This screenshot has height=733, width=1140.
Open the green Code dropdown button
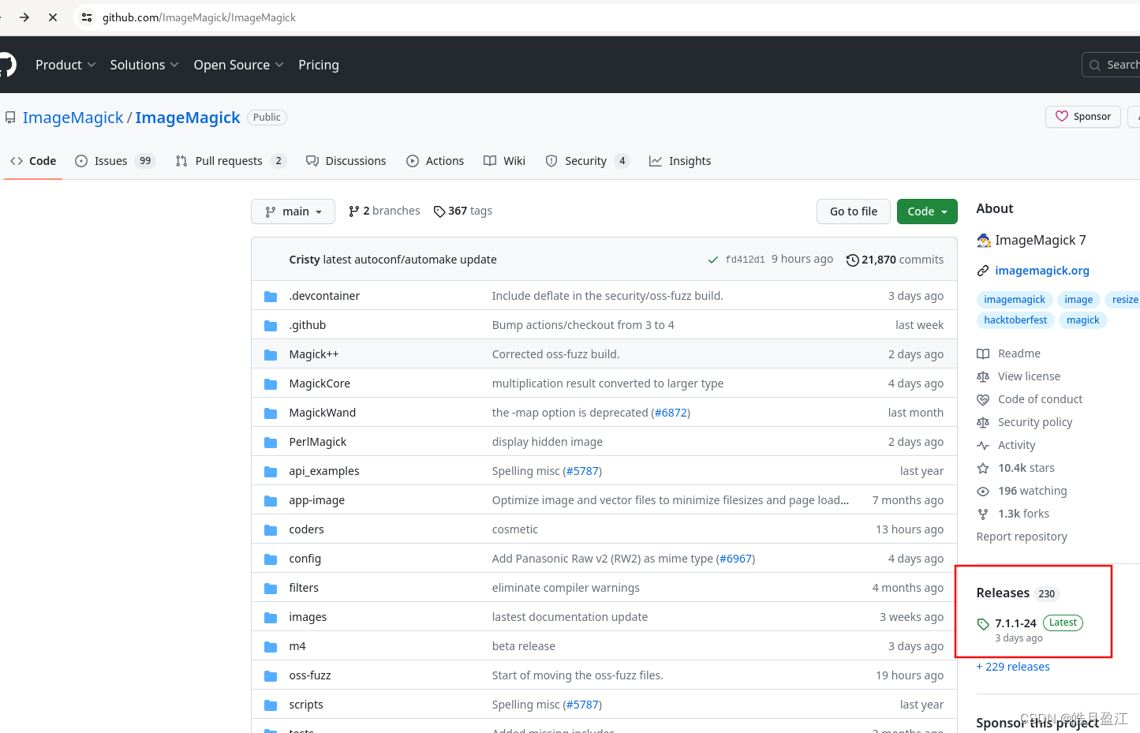927,211
